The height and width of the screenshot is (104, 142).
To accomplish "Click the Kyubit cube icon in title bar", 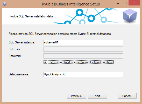I will [x=5, y=4].
